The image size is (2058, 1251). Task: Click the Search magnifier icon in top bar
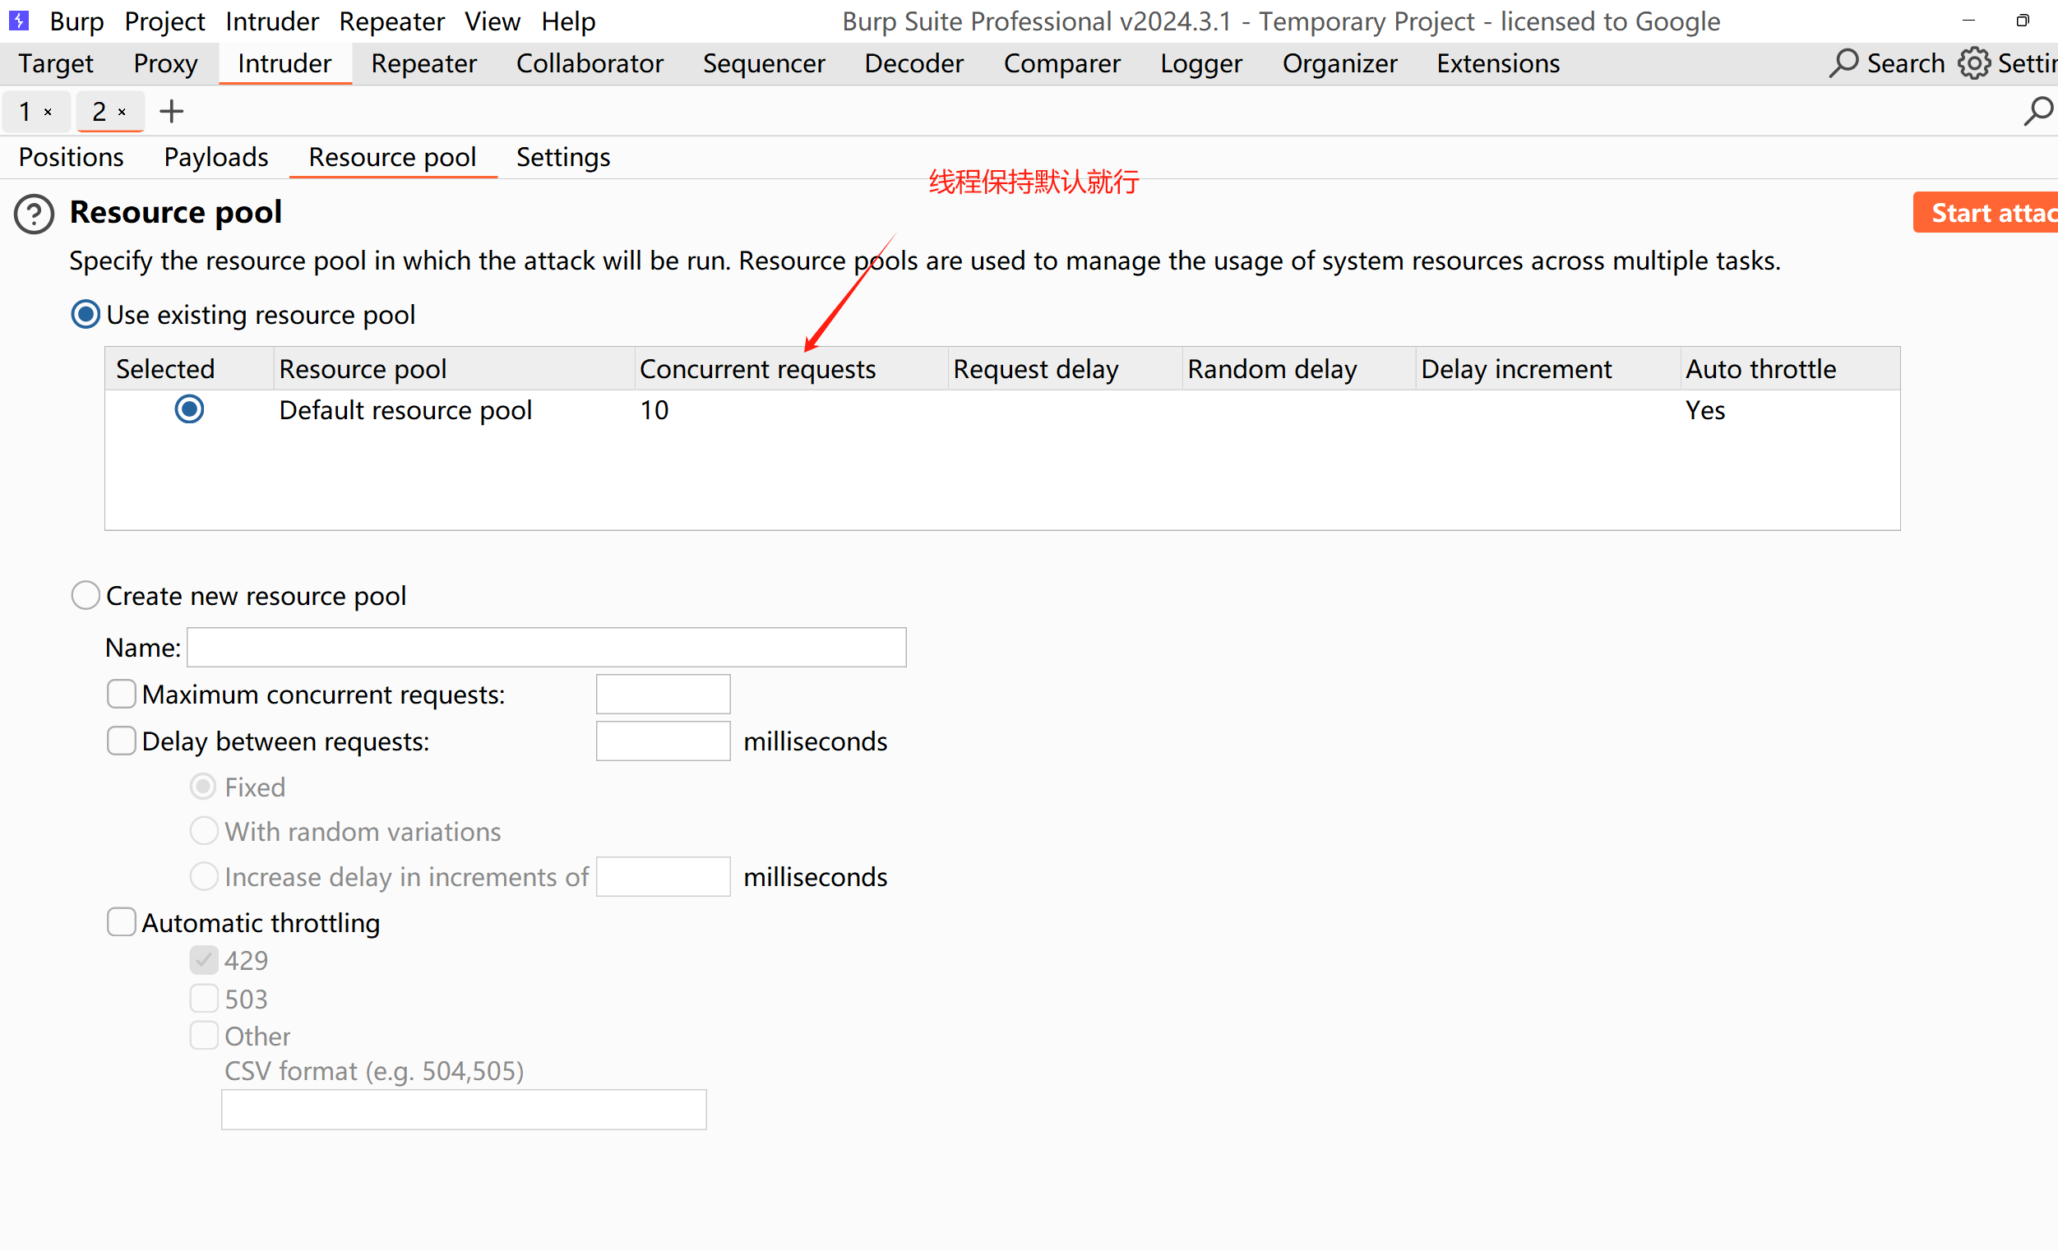[1843, 63]
